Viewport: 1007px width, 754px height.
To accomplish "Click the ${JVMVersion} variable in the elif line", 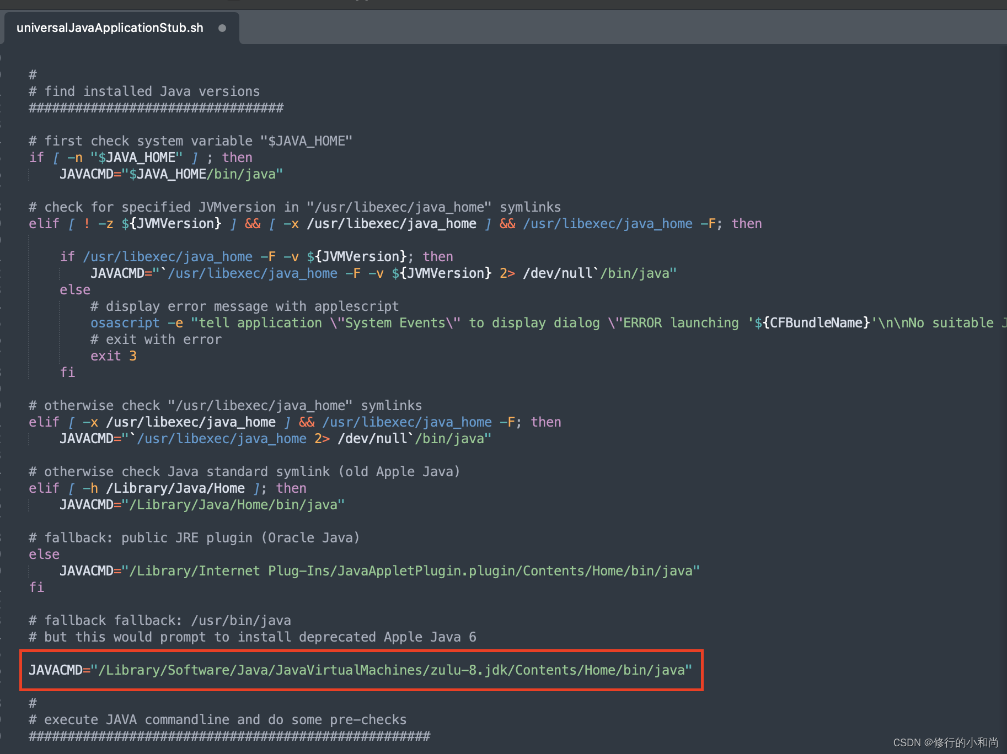I will pos(171,223).
